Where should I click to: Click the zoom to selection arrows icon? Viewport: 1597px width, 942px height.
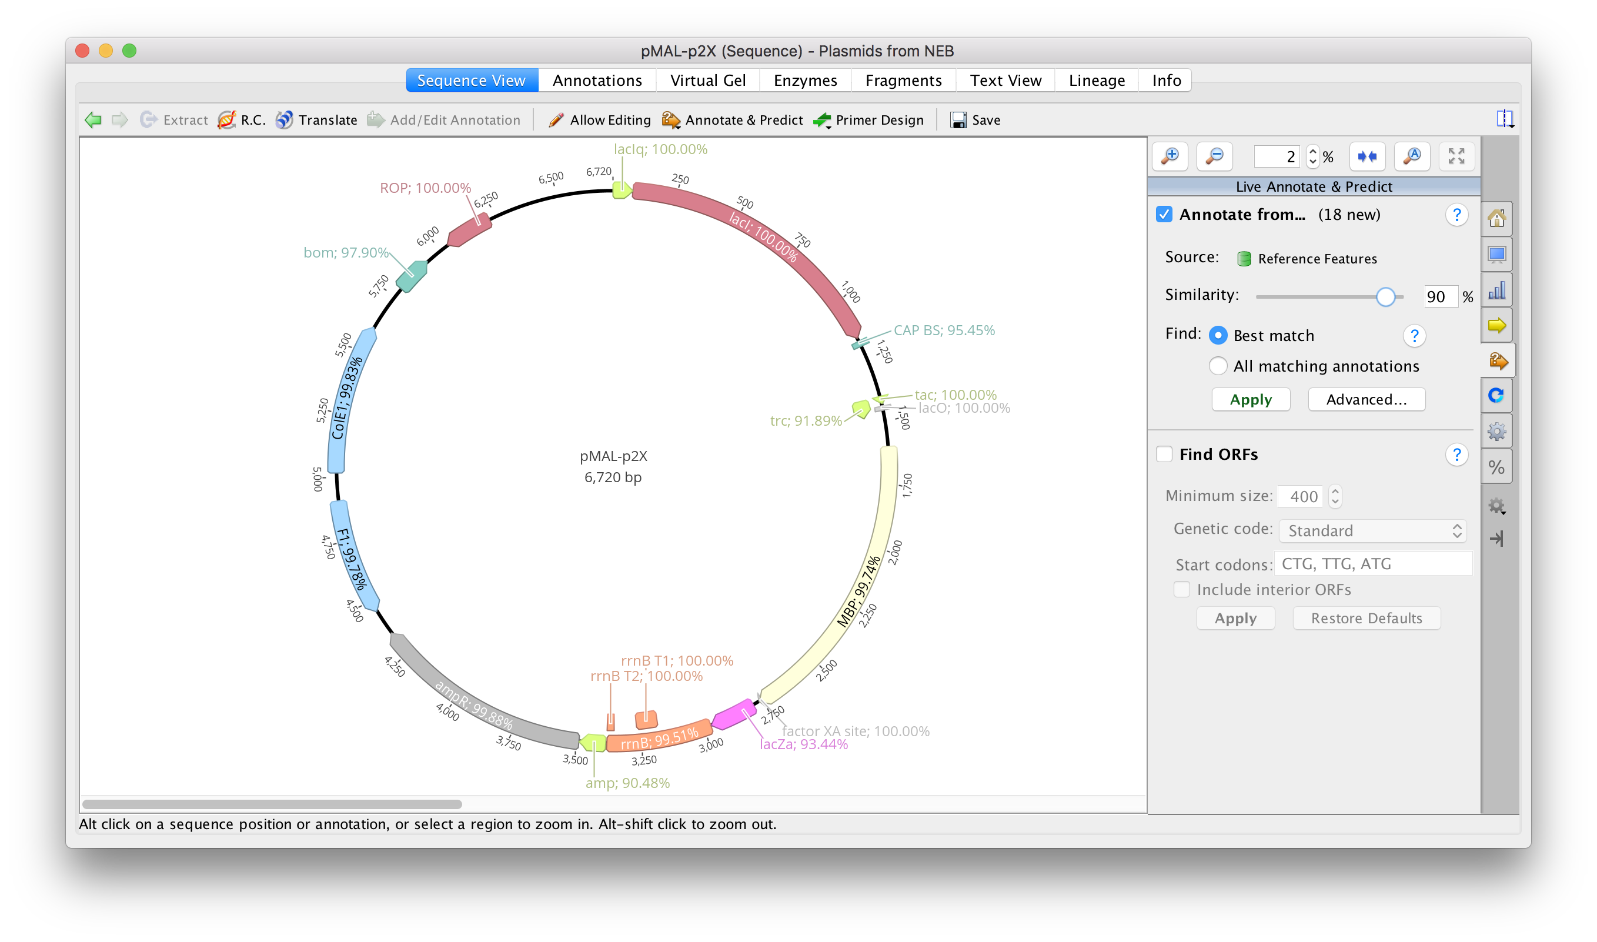pos(1367,156)
